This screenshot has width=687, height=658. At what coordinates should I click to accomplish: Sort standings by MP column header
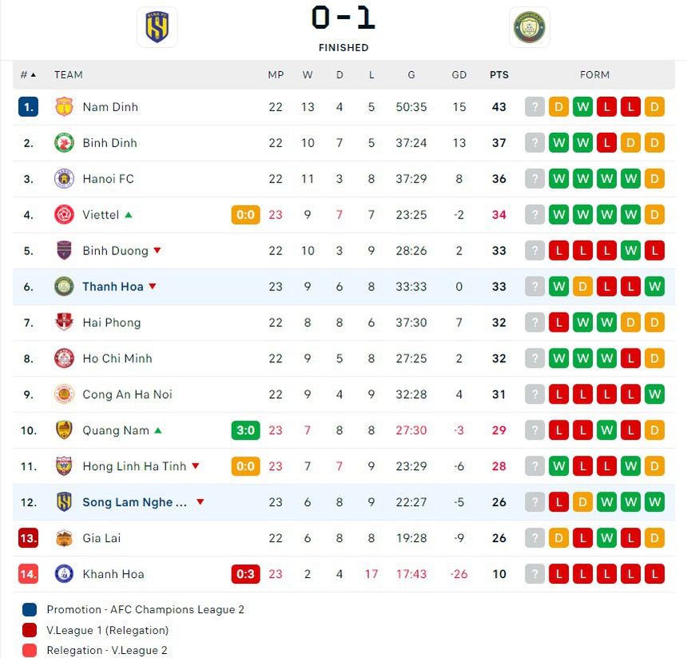pyautogui.click(x=276, y=75)
